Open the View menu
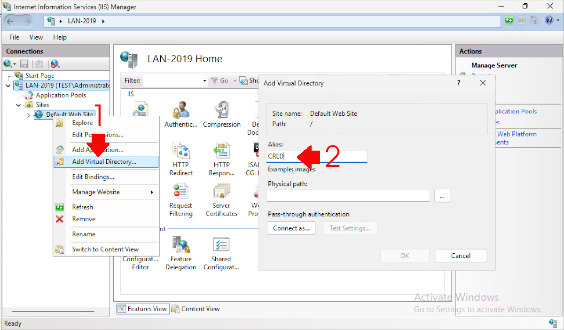The width and height of the screenshot is (564, 330). point(36,37)
